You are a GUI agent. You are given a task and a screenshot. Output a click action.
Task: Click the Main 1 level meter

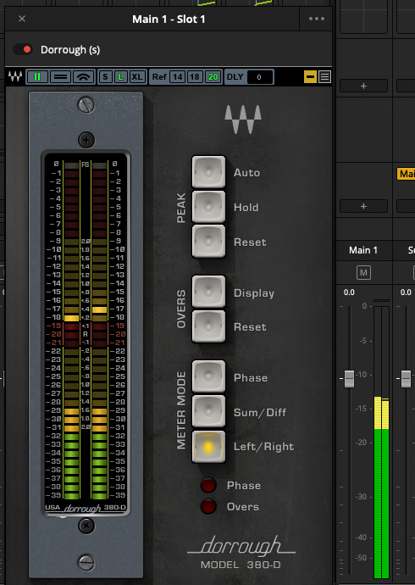point(381,442)
